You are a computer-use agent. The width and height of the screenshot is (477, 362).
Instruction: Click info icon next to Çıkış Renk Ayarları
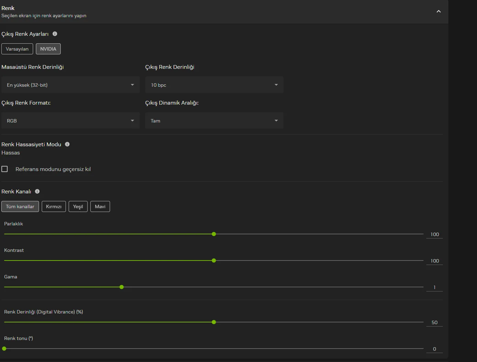point(55,34)
